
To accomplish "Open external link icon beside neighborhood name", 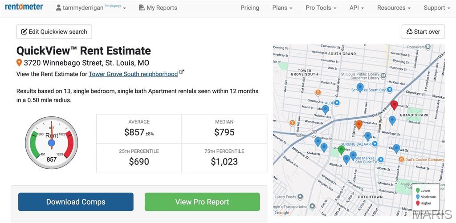I will [x=182, y=72].
